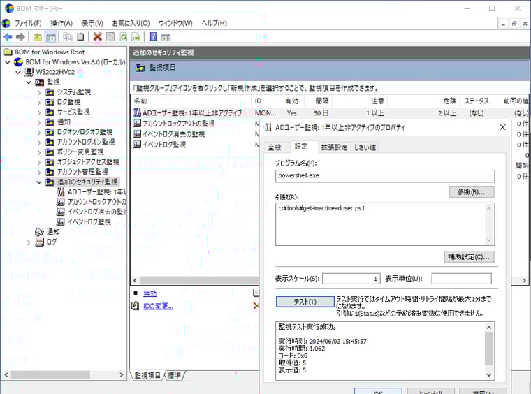Open the ウィンドウ(W) menu
The height and width of the screenshot is (394, 531).
point(175,23)
